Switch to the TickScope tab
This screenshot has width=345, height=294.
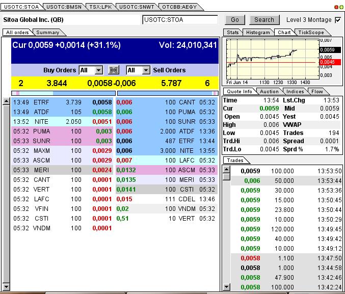[310, 32]
